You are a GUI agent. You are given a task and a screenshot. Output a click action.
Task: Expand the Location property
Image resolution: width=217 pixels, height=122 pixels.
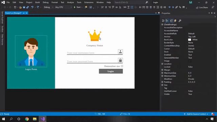click(162, 64)
